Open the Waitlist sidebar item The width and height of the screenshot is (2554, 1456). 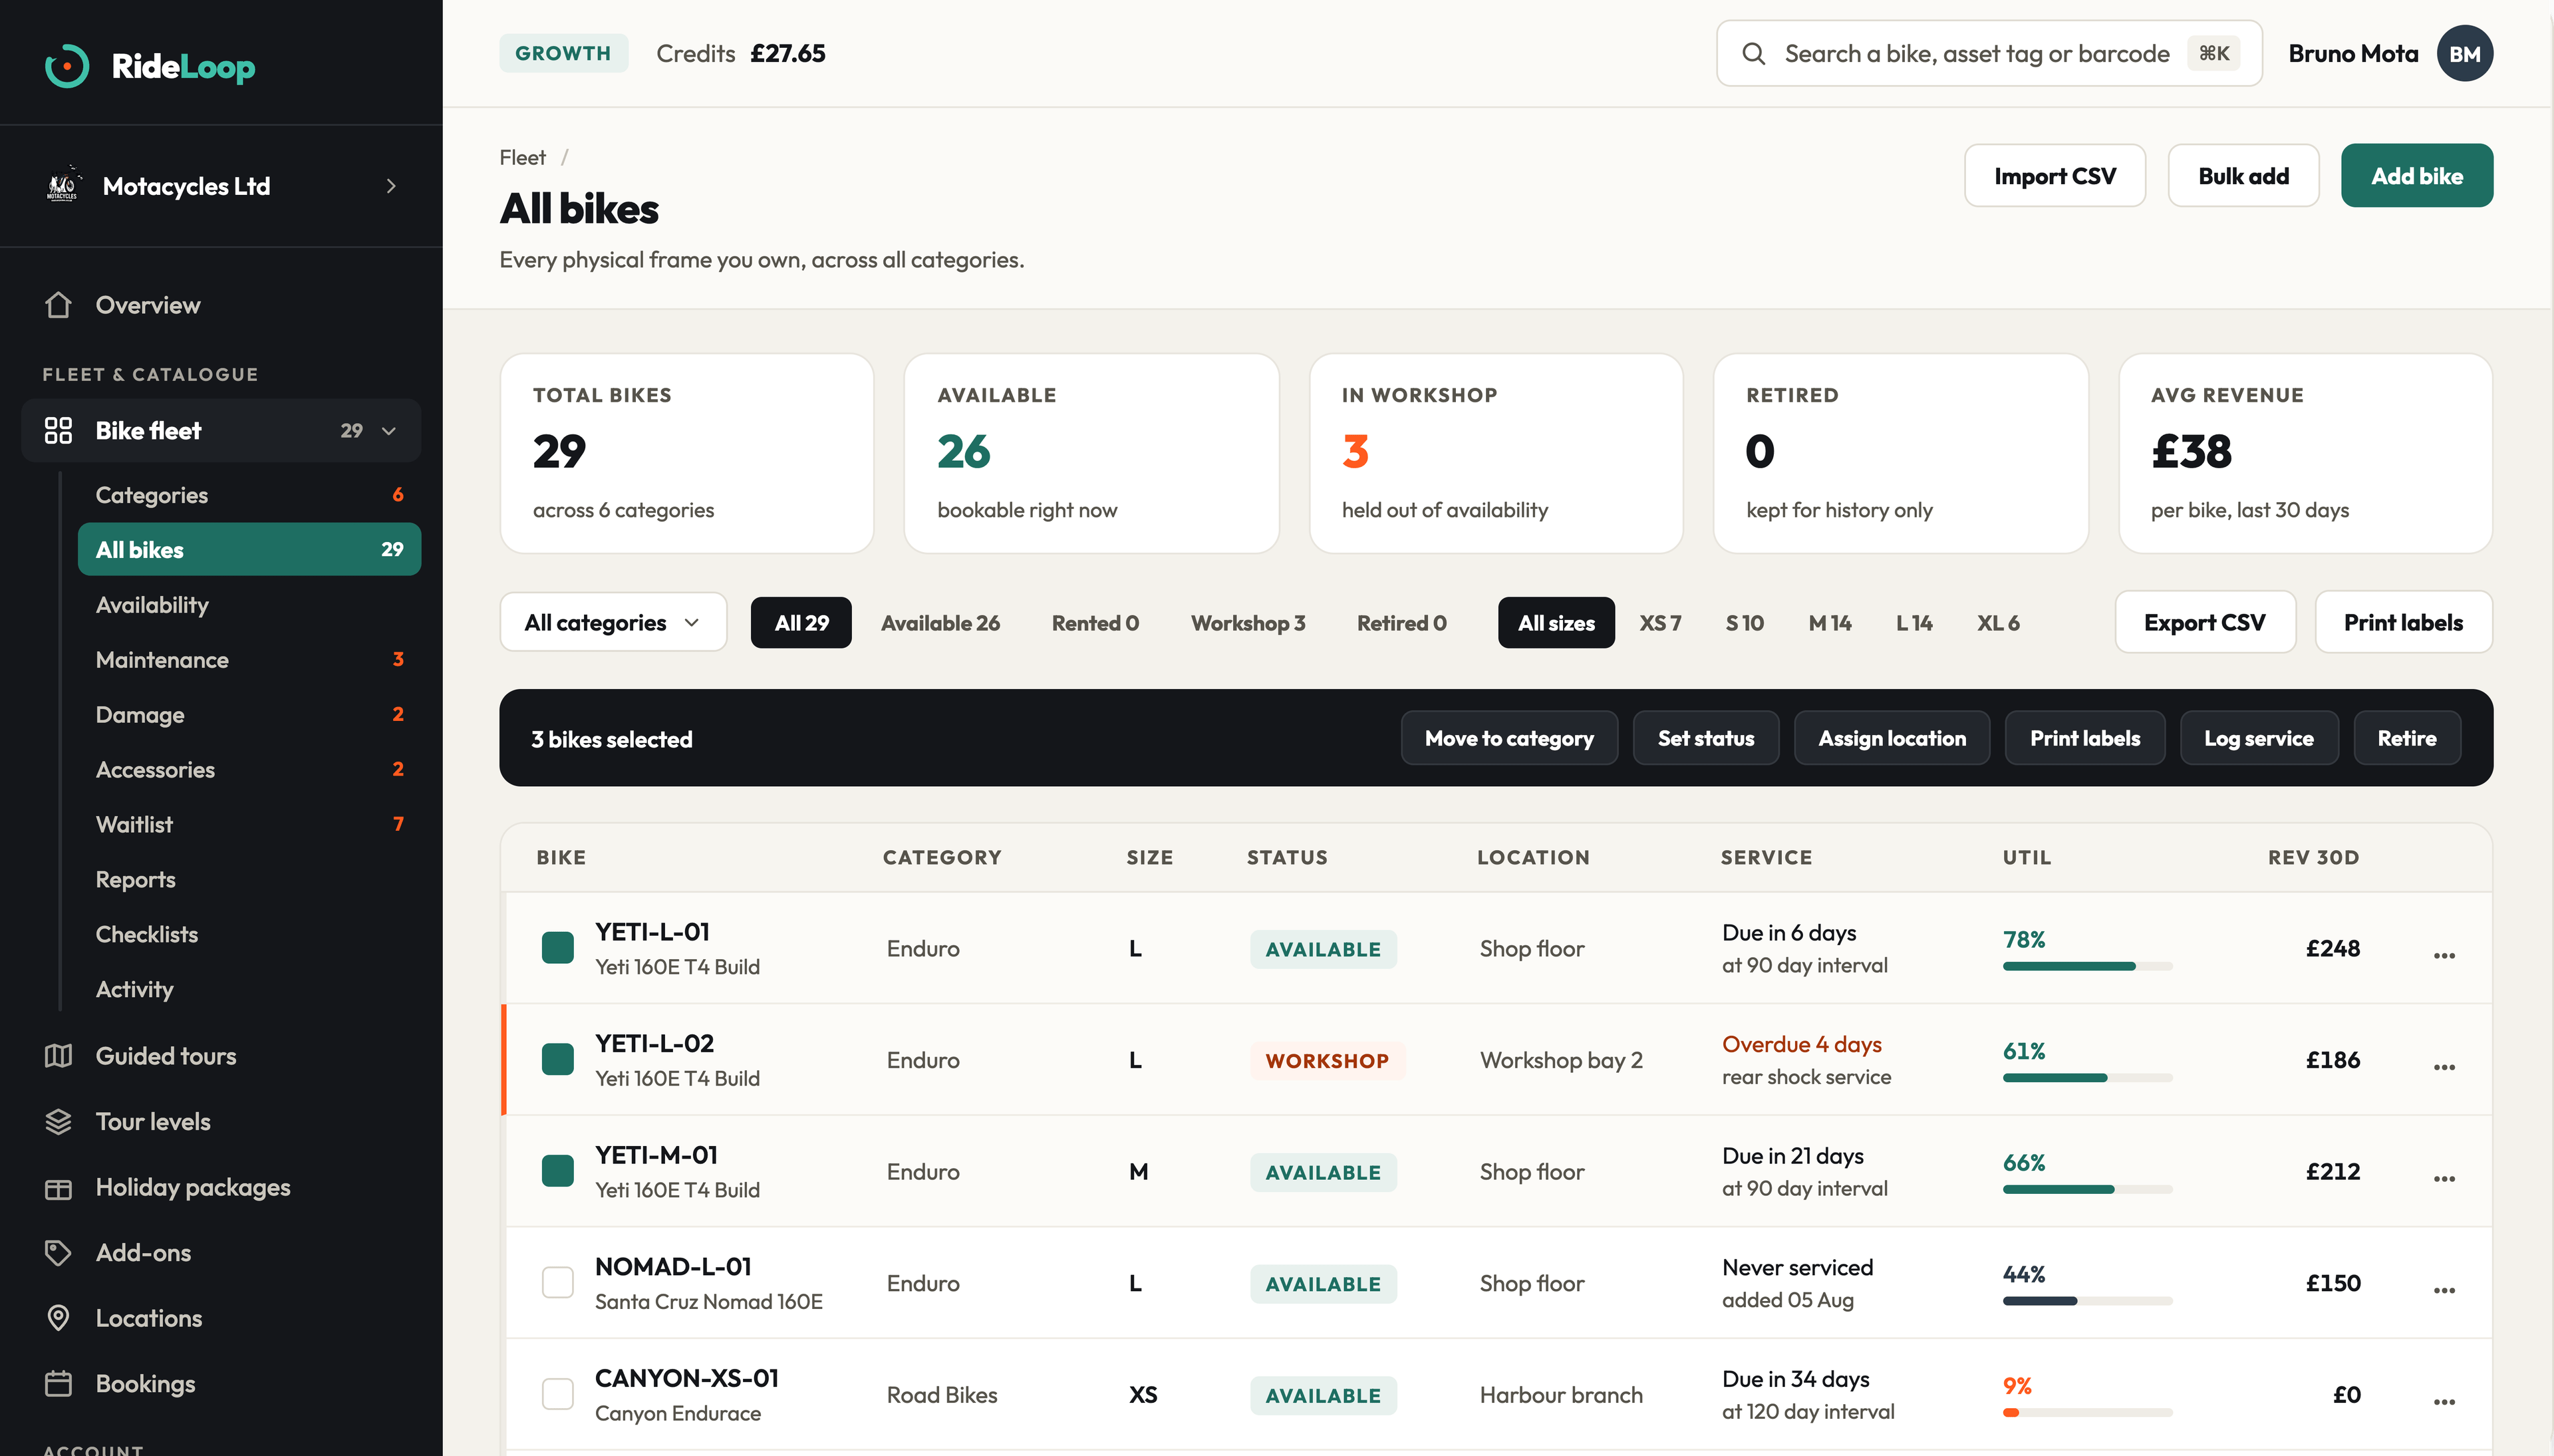pyautogui.click(x=249, y=825)
